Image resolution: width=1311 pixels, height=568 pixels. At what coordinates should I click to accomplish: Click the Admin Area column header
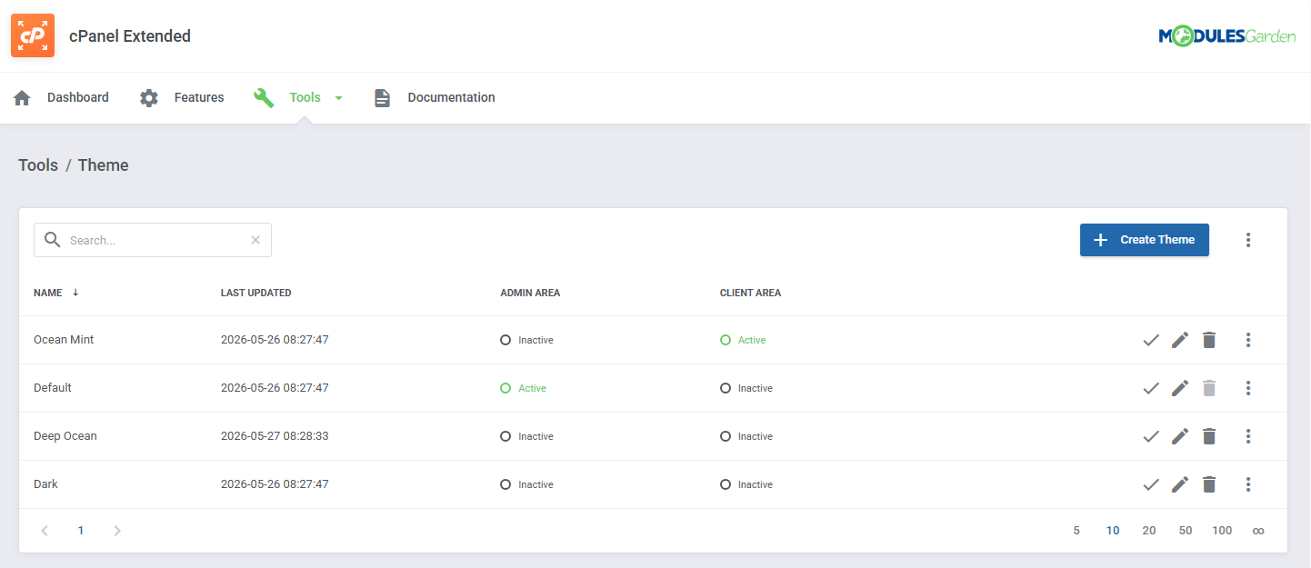click(530, 293)
